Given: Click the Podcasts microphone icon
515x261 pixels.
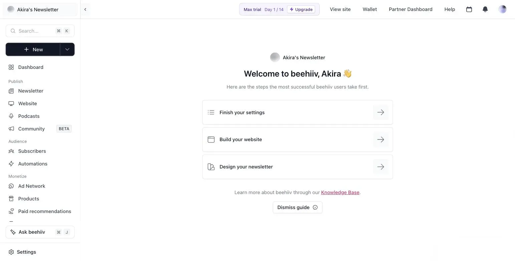Looking at the screenshot, I should 11,116.
